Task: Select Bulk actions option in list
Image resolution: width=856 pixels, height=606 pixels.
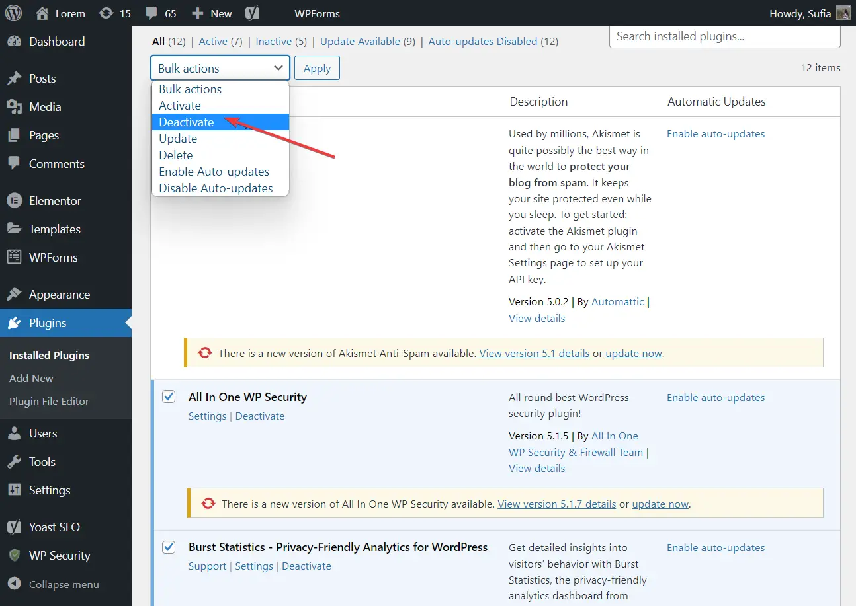Action: coord(221,89)
